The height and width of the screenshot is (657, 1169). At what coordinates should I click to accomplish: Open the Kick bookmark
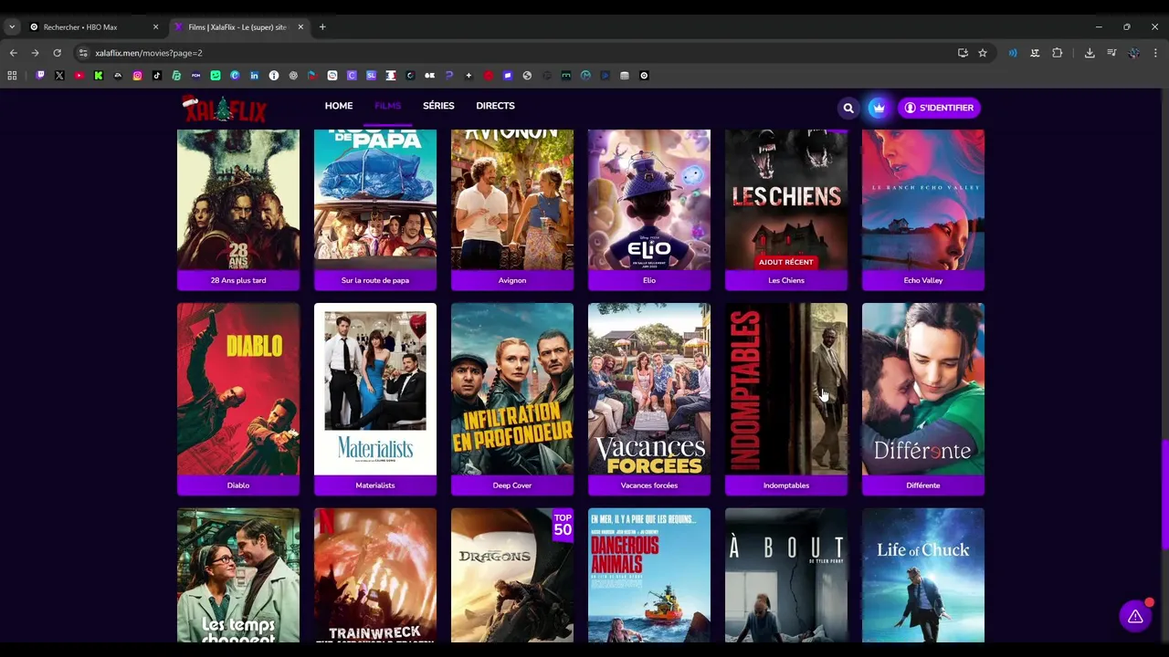(x=99, y=76)
